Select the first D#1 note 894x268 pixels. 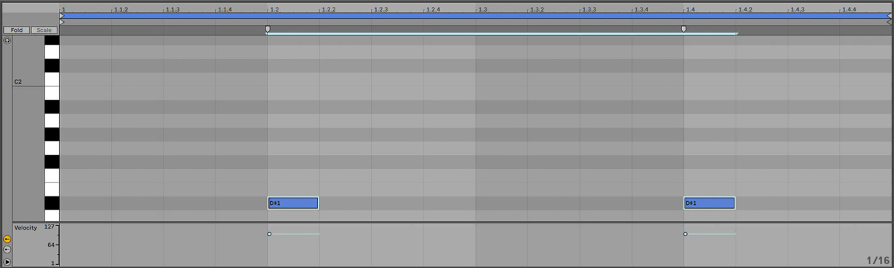293,203
